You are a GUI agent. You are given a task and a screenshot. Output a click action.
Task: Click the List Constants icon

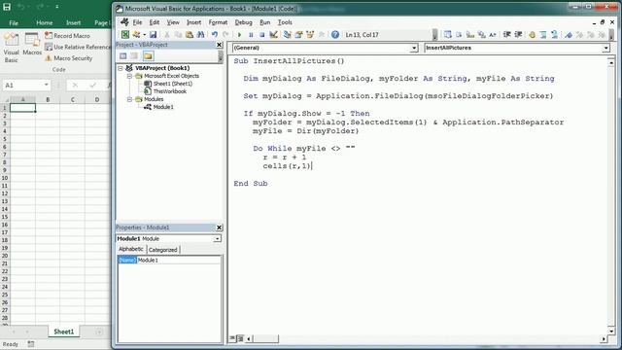[459, 35]
